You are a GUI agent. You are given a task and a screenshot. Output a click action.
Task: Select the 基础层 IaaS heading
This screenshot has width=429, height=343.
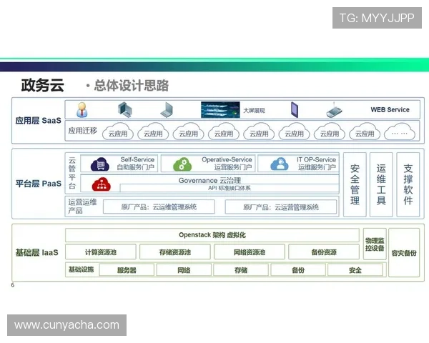click(x=37, y=252)
